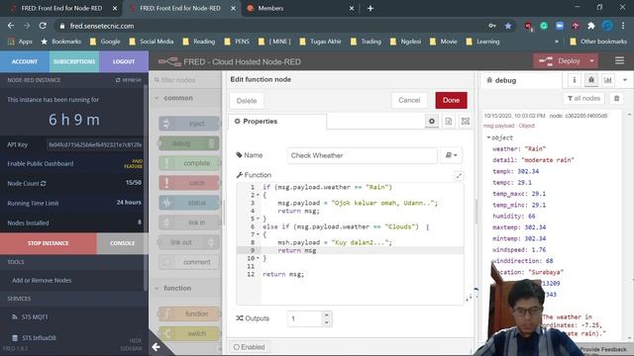
Task: Switch to the Members browser tab
Action: click(300, 8)
